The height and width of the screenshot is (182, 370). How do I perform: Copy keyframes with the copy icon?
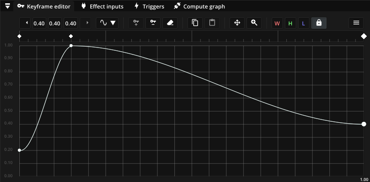[195, 23]
